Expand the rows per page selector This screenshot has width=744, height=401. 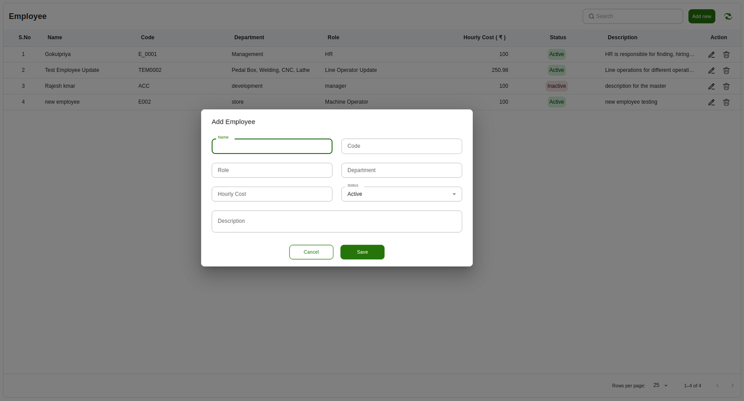click(660, 385)
